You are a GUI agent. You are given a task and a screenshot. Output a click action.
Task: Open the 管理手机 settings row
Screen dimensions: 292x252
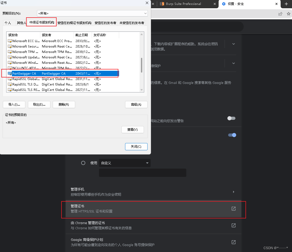(153, 192)
